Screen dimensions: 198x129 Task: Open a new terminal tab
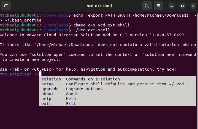click(x=6, y=5)
